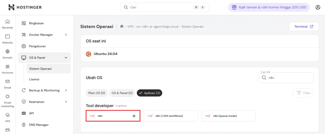Open Domain globe icon
Viewport: 325px width, 134px height.
(8, 52)
